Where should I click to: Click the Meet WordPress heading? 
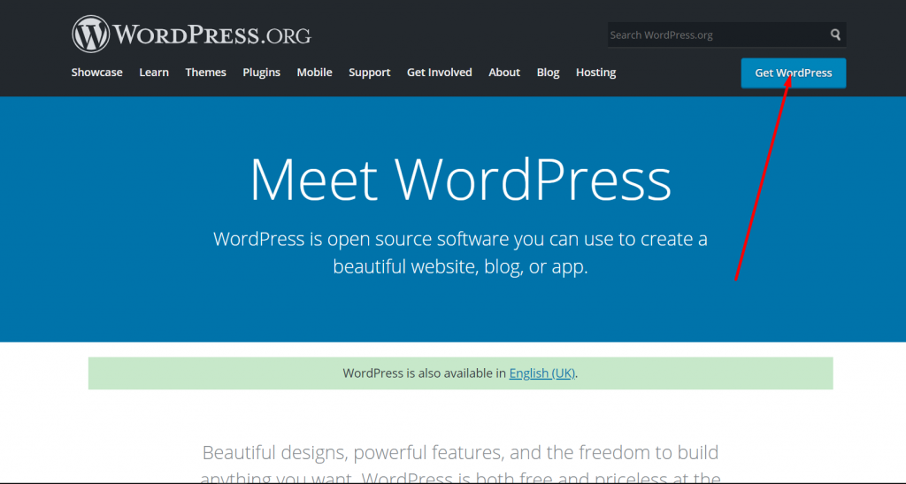(x=460, y=180)
